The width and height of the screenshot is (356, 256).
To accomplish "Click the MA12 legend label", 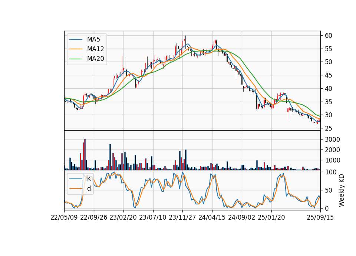I will click(95, 49).
